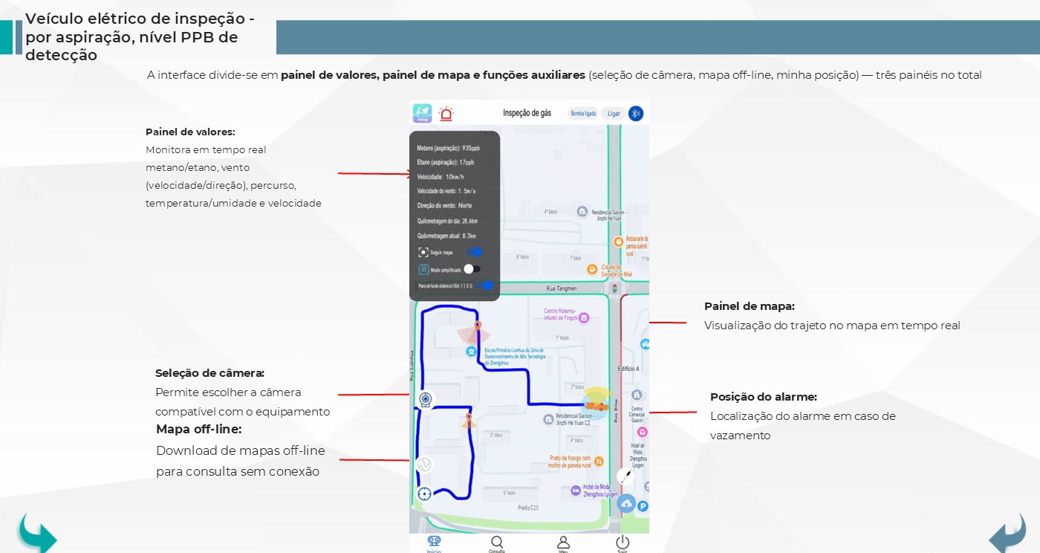Click the slide title Veículo elétrico de inspeção
1040x553 pixels.
pyautogui.click(x=140, y=37)
